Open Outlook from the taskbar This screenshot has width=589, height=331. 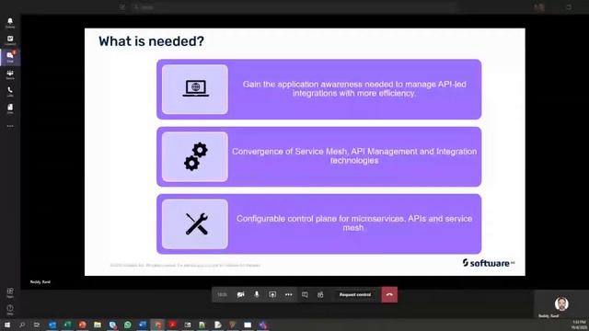click(x=52, y=325)
